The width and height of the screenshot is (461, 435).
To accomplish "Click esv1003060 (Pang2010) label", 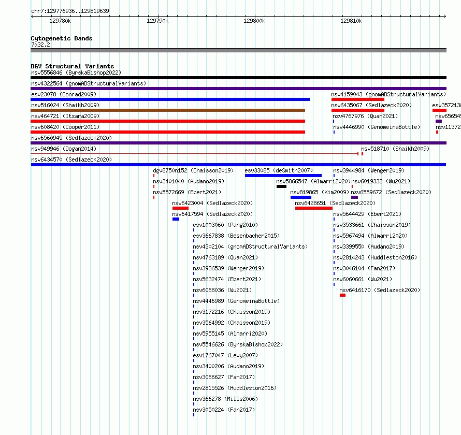I will coord(225,225).
